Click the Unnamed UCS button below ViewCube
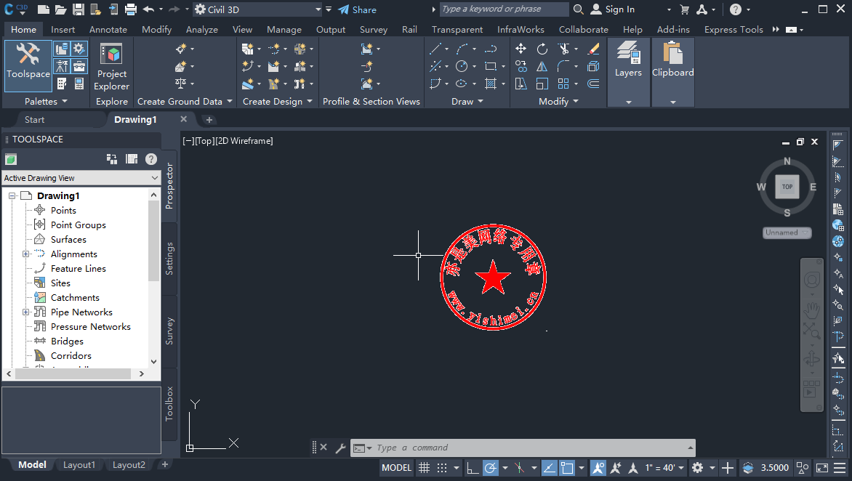Screen dimensions: 852x481 787,233
